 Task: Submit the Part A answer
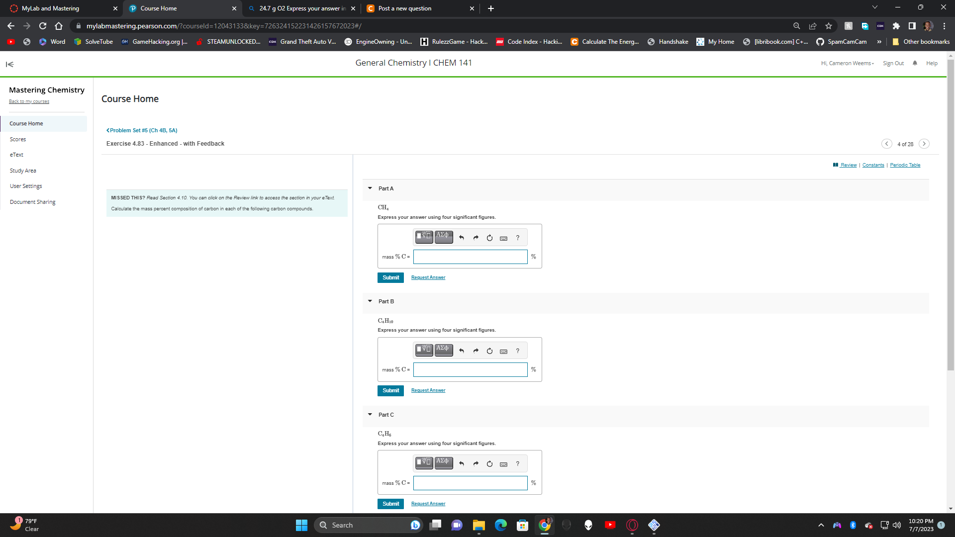(390, 277)
